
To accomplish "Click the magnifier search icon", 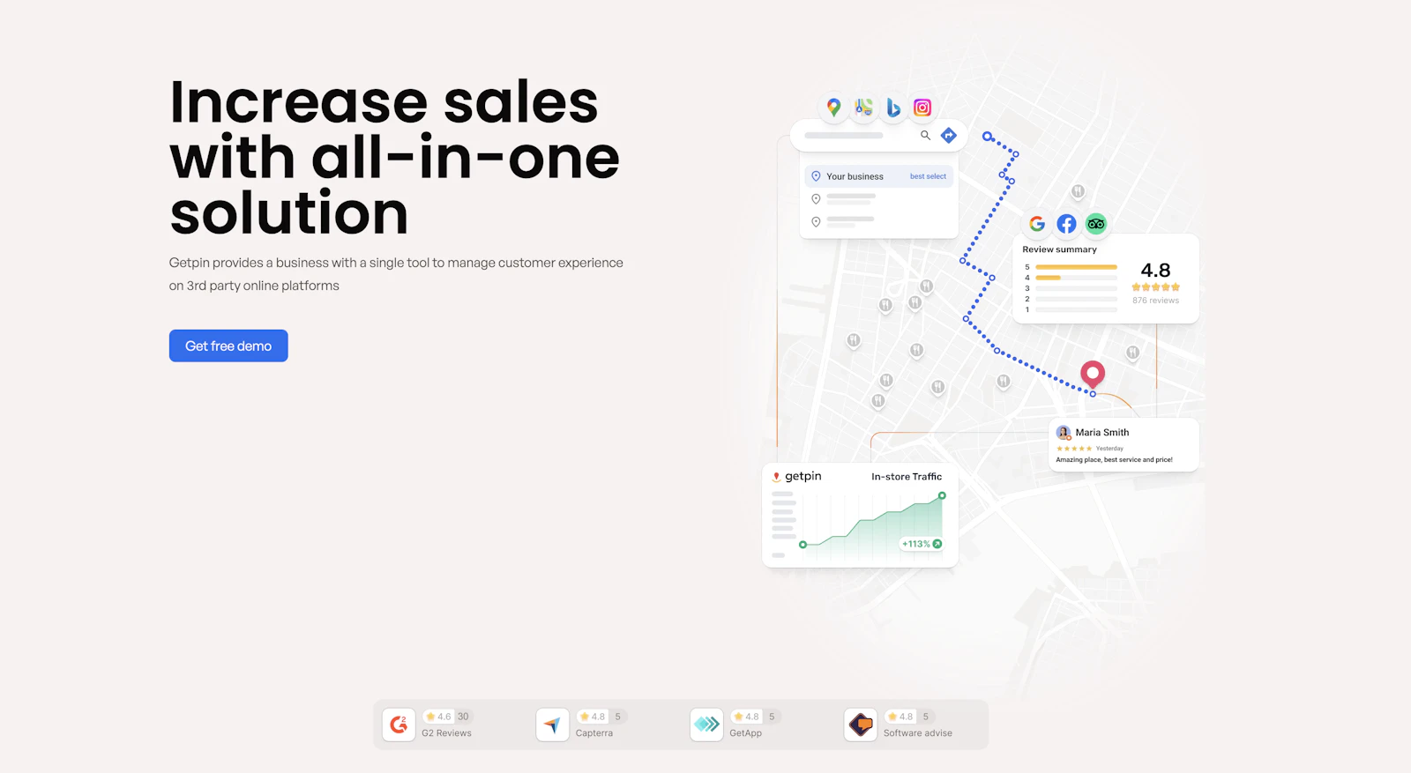I will click(x=925, y=136).
